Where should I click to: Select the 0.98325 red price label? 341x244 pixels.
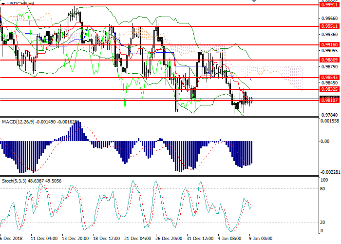pos(329,89)
